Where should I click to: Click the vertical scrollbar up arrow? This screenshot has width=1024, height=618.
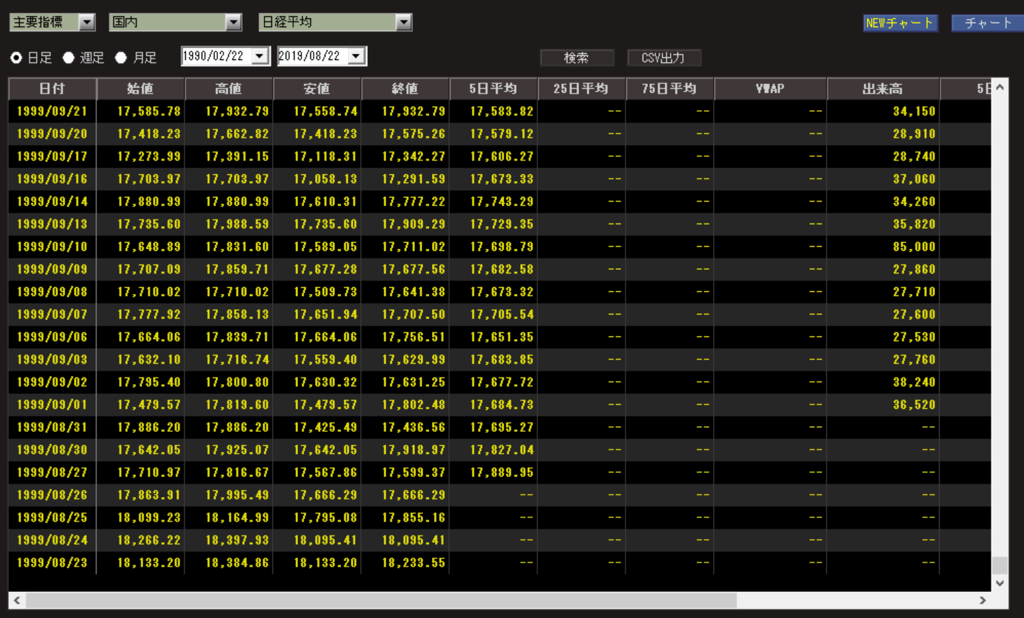point(1000,87)
